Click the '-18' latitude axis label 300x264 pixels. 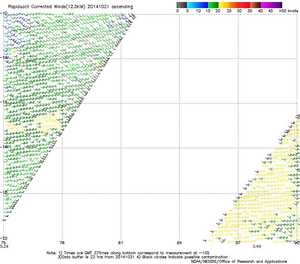[x=4, y=192]
